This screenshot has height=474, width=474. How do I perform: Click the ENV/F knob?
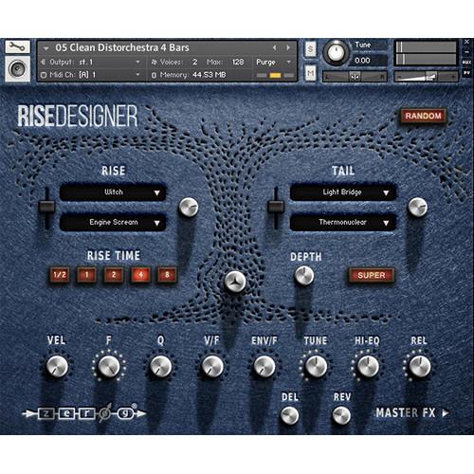pos(264,366)
